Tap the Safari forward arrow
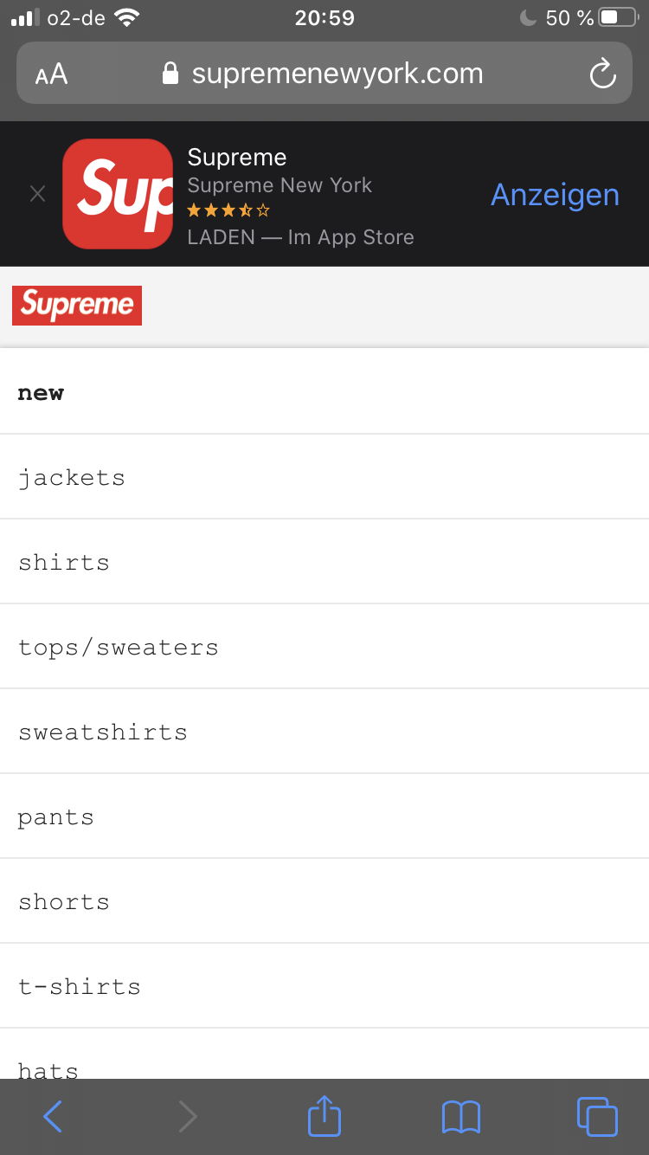649x1155 pixels. 188,1117
